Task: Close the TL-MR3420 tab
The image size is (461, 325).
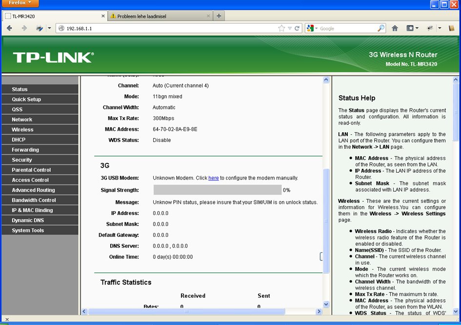Action: point(103,16)
